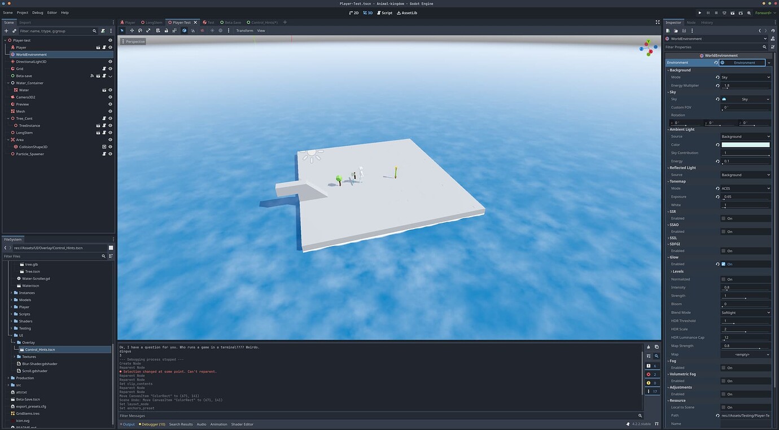Hide the Particle_Spawner node
The width and height of the screenshot is (779, 430).
[x=110, y=154]
